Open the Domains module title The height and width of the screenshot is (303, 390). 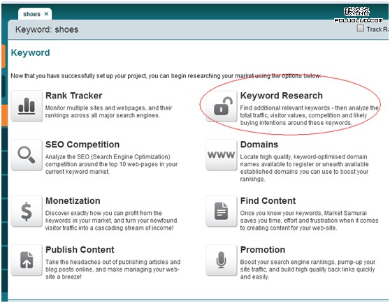[259, 145]
